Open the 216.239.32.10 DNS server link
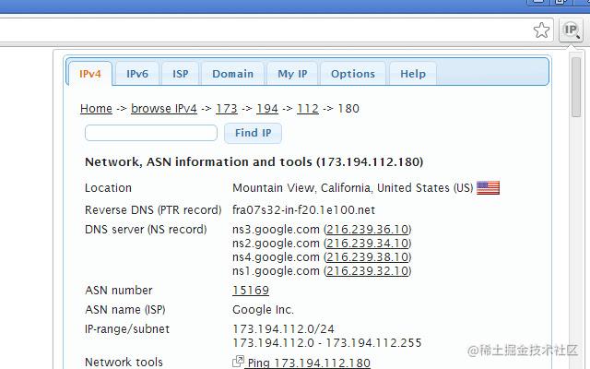Screen dimensions: 590x369 (368, 271)
